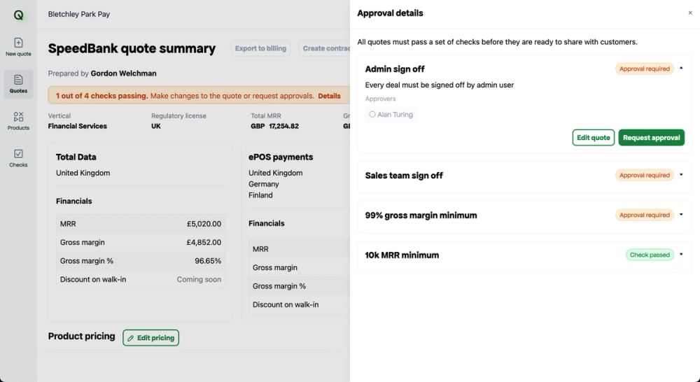Click Export to billing button
This screenshot has height=382, width=700.
point(260,48)
